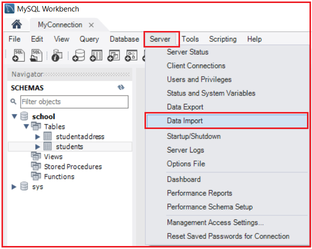Collapse the school schema arrow
Viewport: 312px width, 249px height.
(x=14, y=116)
